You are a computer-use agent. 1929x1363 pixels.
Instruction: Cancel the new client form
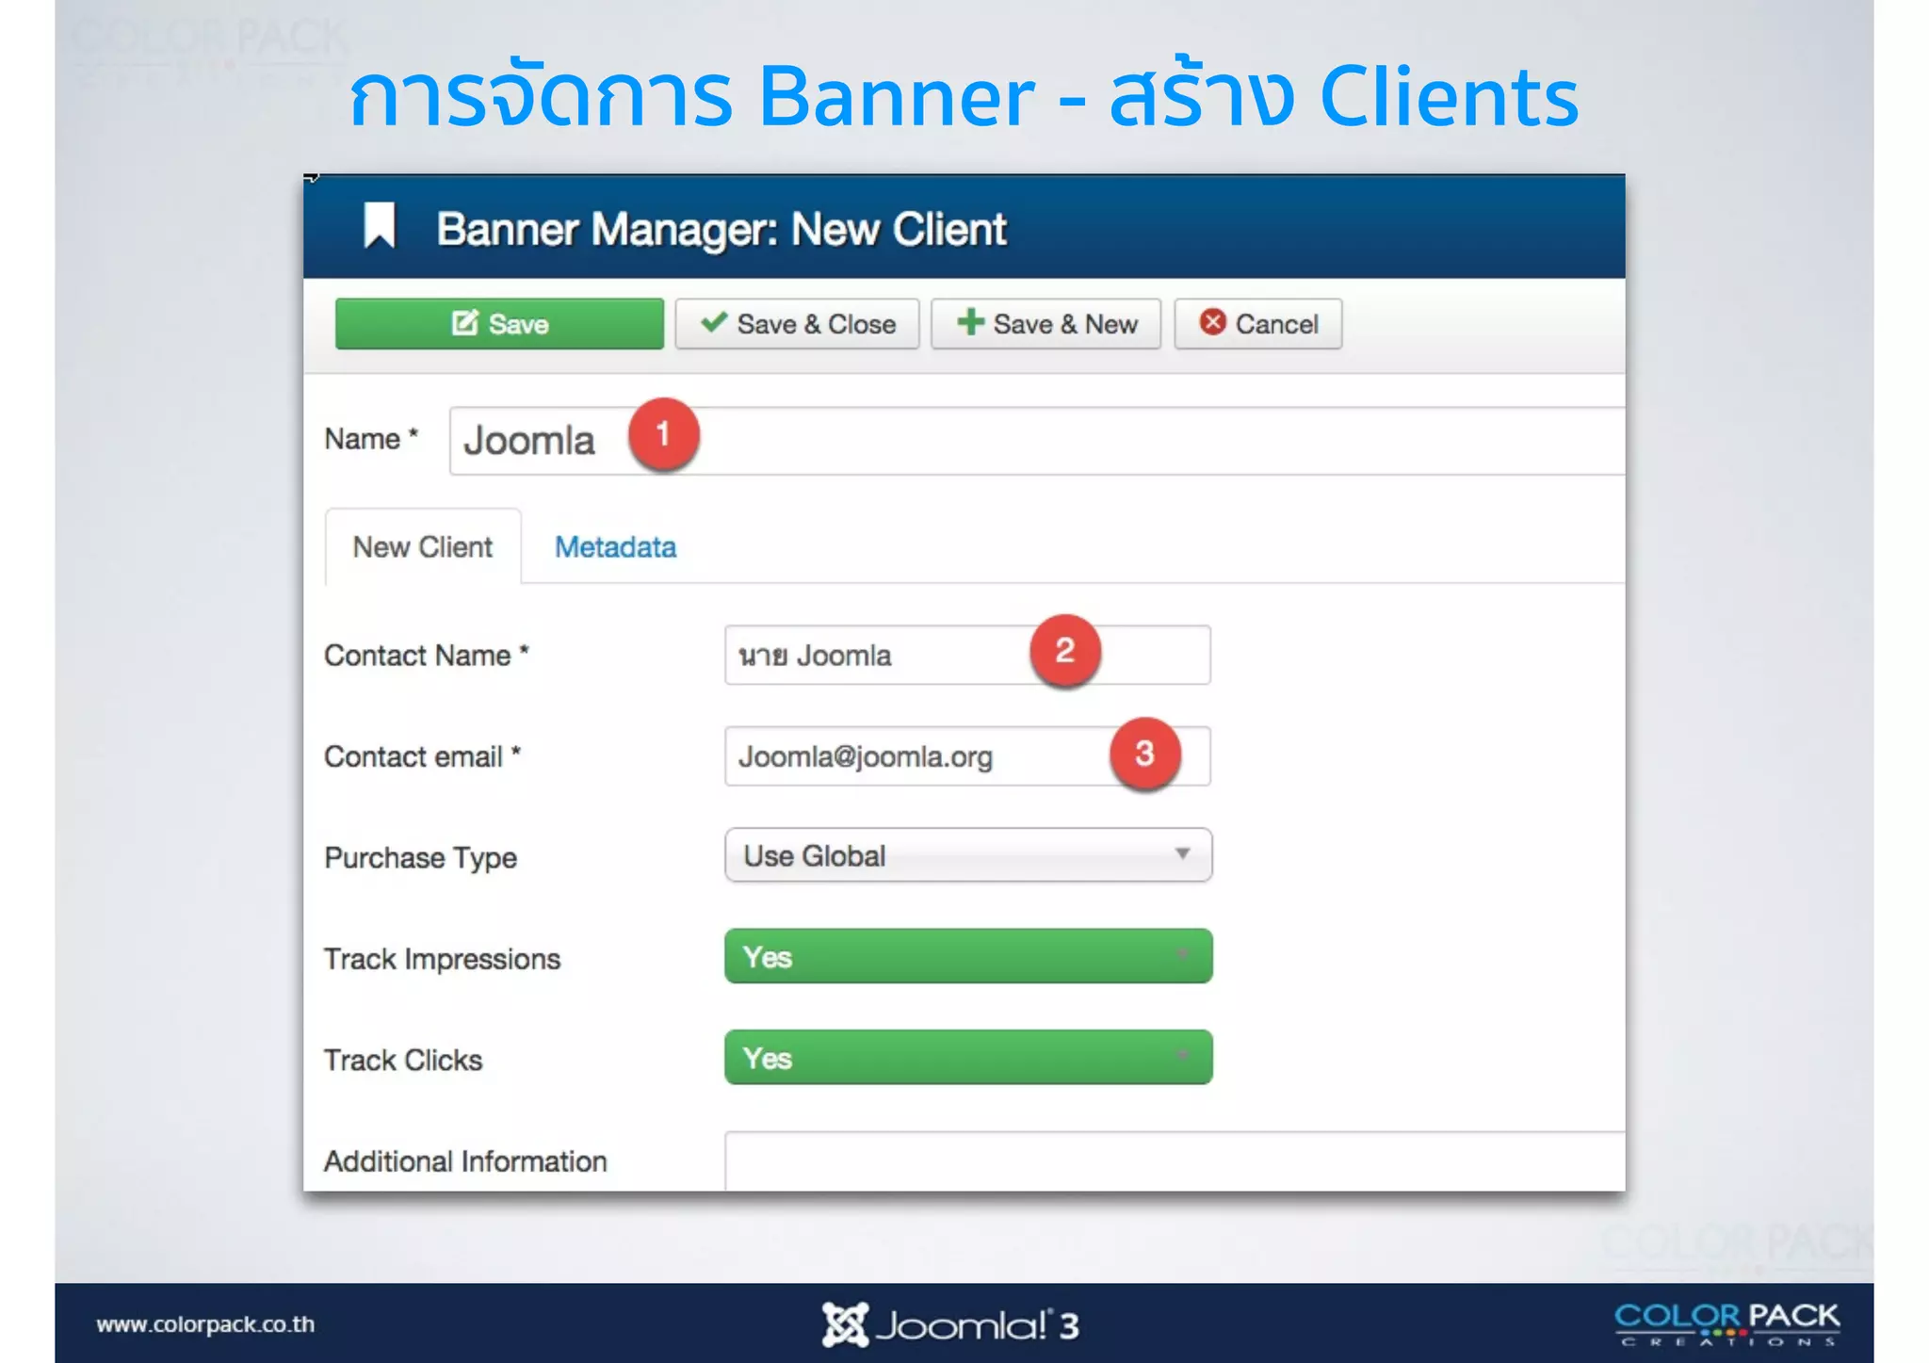[1258, 324]
